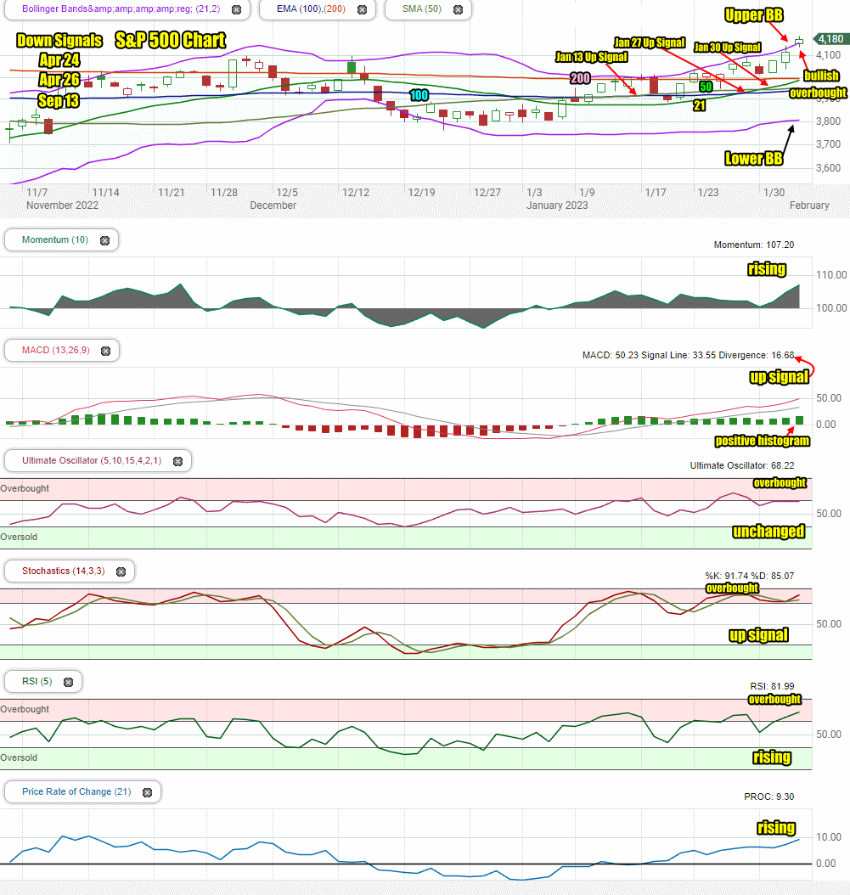Select the MACD (13,26,9) indicator label
850x895 pixels.
tap(56, 350)
